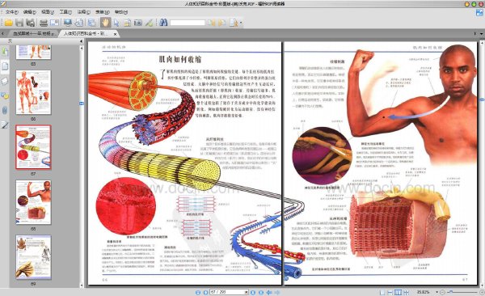Open the page number dropdown arrow

coord(247,292)
